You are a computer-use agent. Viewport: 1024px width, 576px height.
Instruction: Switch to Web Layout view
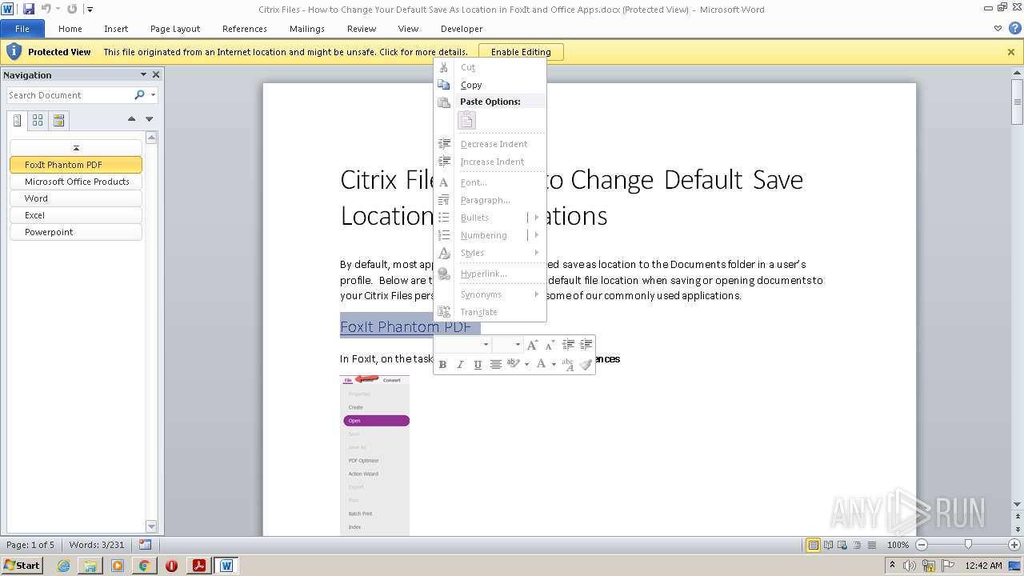coord(842,545)
